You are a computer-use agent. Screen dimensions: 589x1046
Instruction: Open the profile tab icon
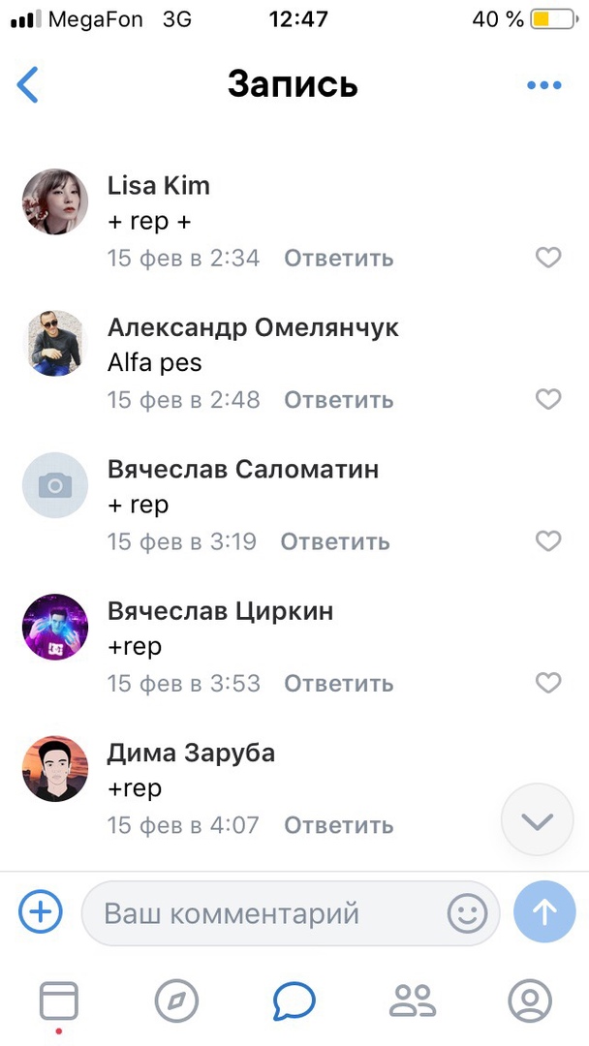click(x=530, y=1000)
